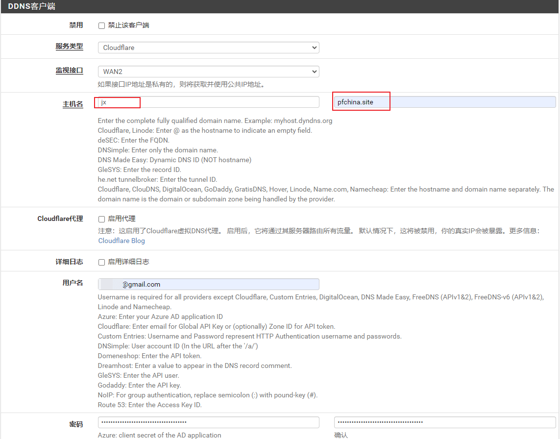Click the 用户名 field with gmail address
The width and height of the screenshot is (560, 439).
pos(208,284)
